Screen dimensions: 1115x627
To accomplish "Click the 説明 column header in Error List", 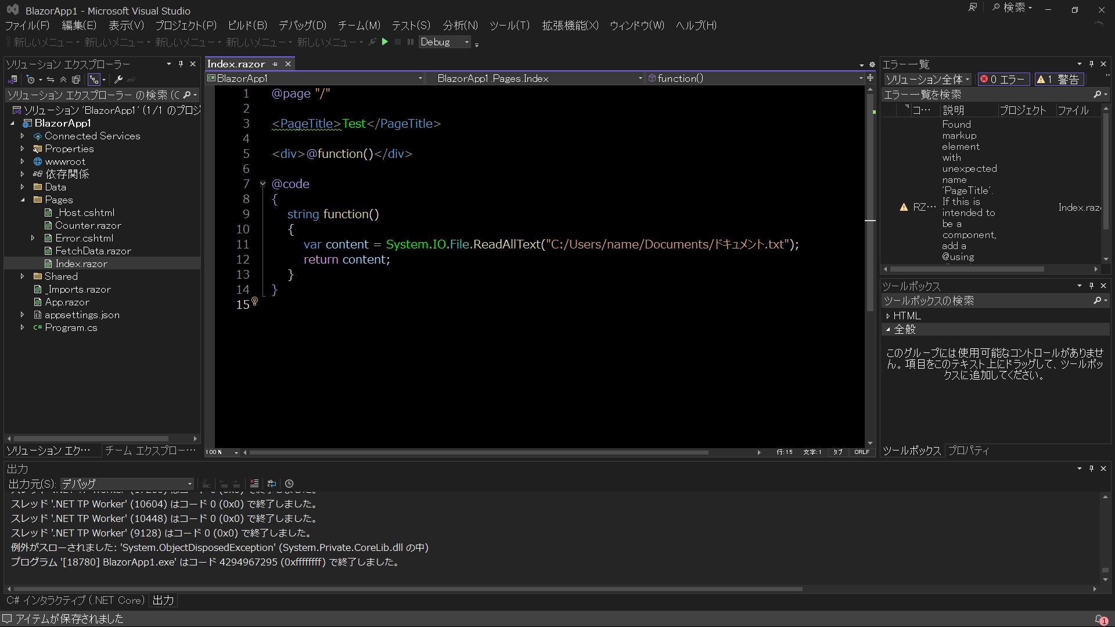I will 968,110.
